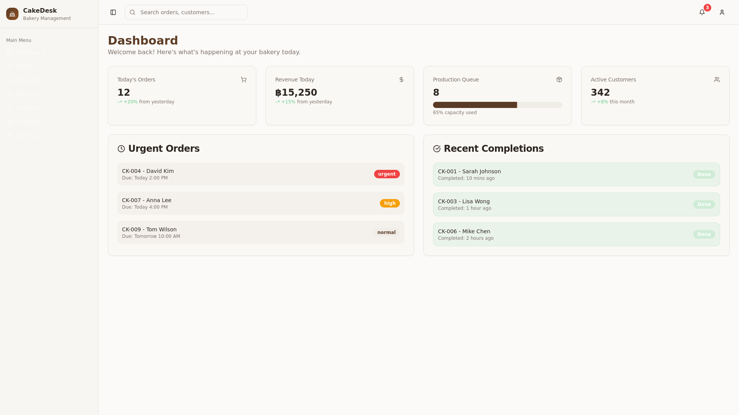The image size is (739, 415).
Task: Open order CK-004 - David Kim
Action: [x=261, y=174]
